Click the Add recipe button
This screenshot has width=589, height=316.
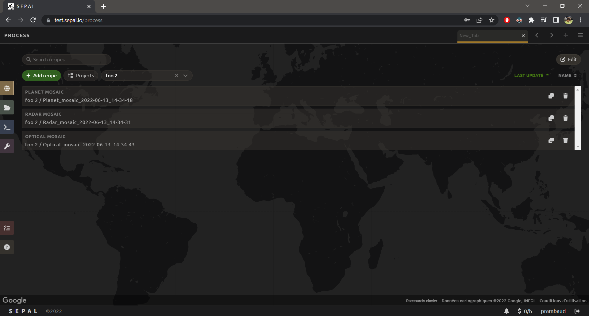[41, 75]
